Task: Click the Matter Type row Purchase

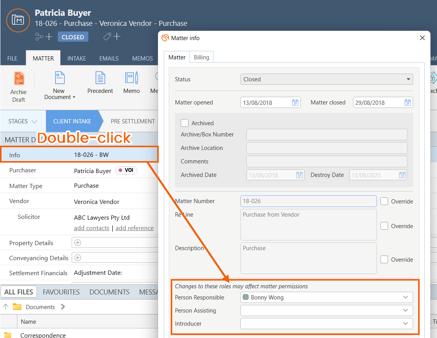Action: (79, 186)
